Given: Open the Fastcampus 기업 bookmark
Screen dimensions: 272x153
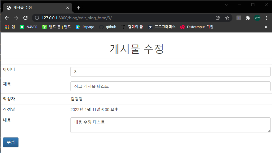Looking at the screenshot, I should click(198, 27).
